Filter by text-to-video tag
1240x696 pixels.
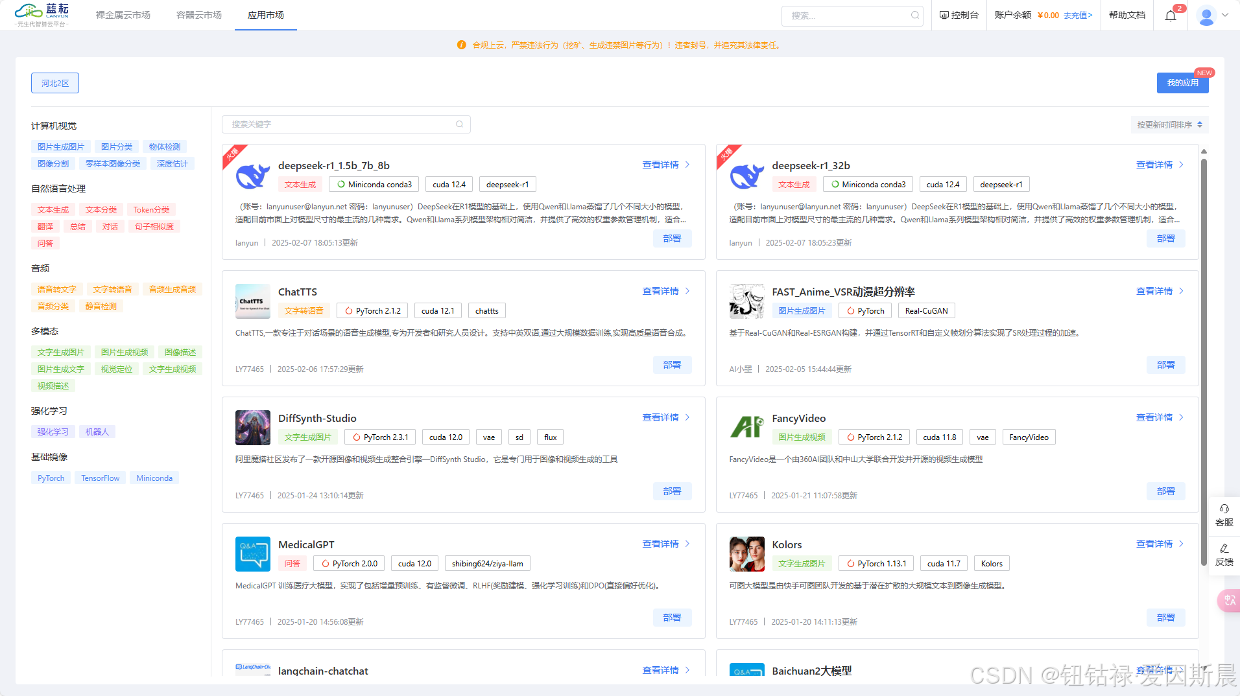point(173,369)
